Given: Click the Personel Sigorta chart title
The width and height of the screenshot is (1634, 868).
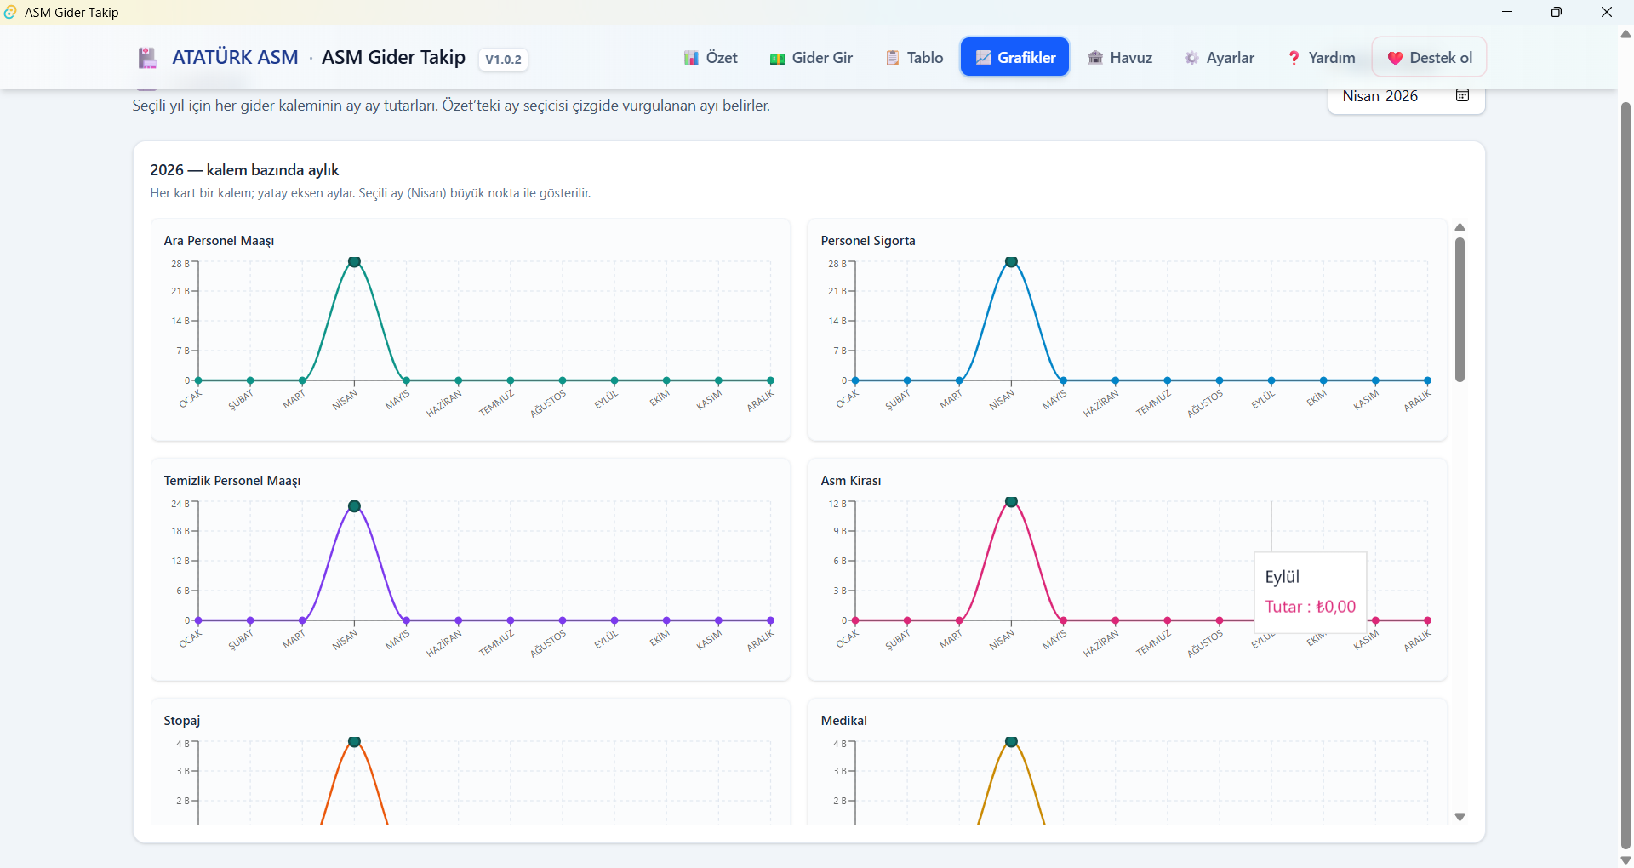Looking at the screenshot, I should coord(868,241).
